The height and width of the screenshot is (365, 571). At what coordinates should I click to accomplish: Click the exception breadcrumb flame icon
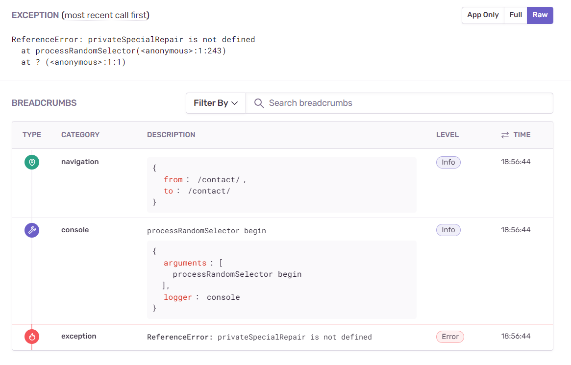click(x=32, y=337)
